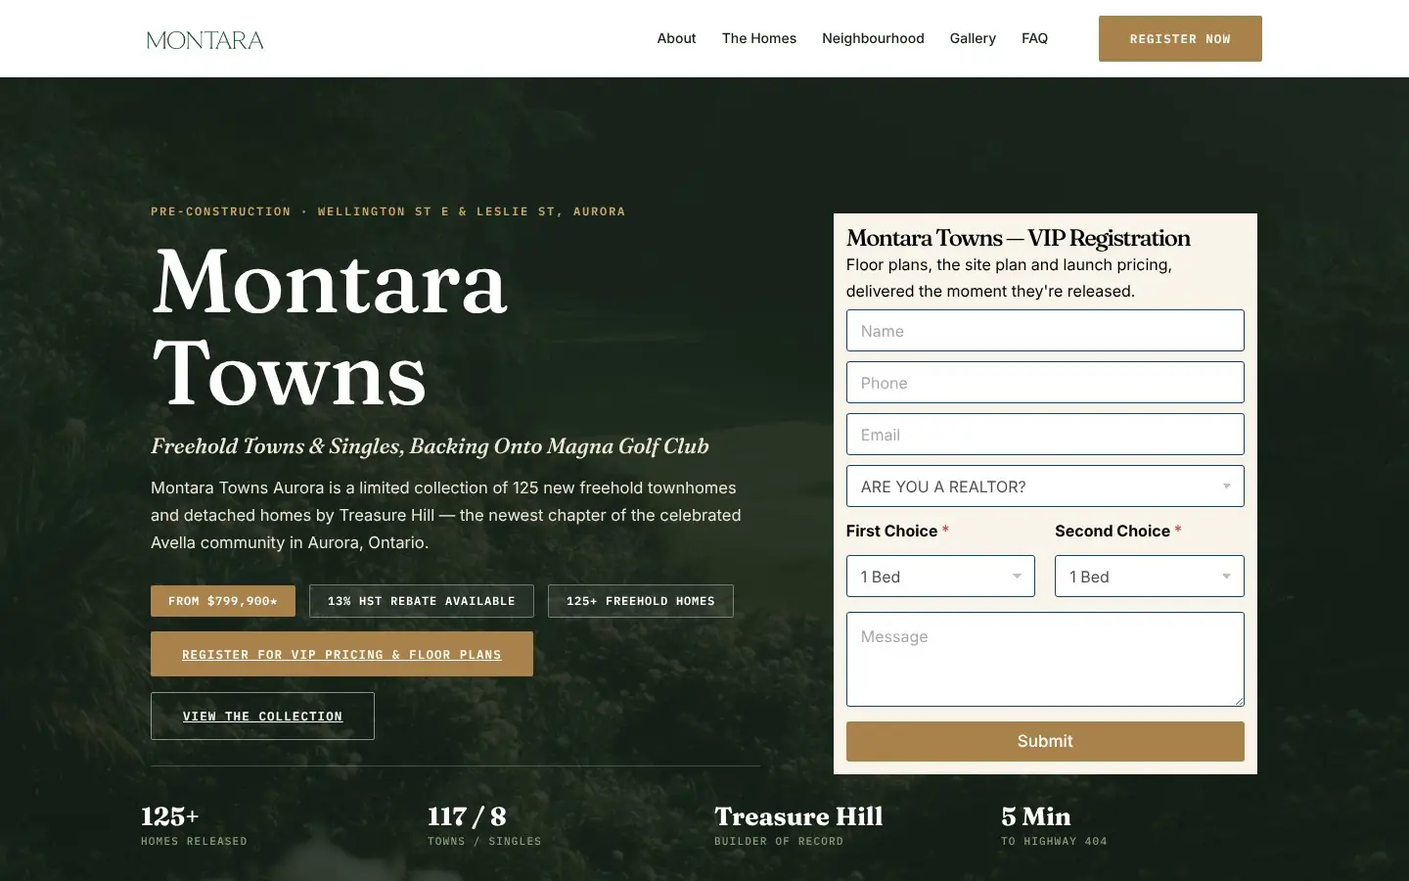This screenshot has height=881, width=1409.
Task: Click into the Message text area
Action: point(1045,659)
